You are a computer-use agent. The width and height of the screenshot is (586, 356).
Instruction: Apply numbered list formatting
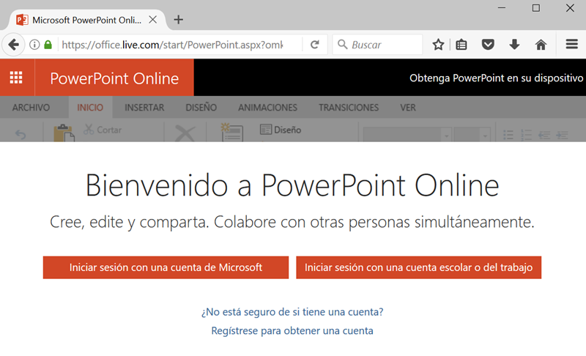(x=526, y=135)
